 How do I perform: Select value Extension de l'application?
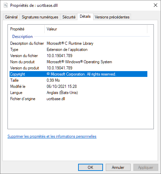(67, 50)
